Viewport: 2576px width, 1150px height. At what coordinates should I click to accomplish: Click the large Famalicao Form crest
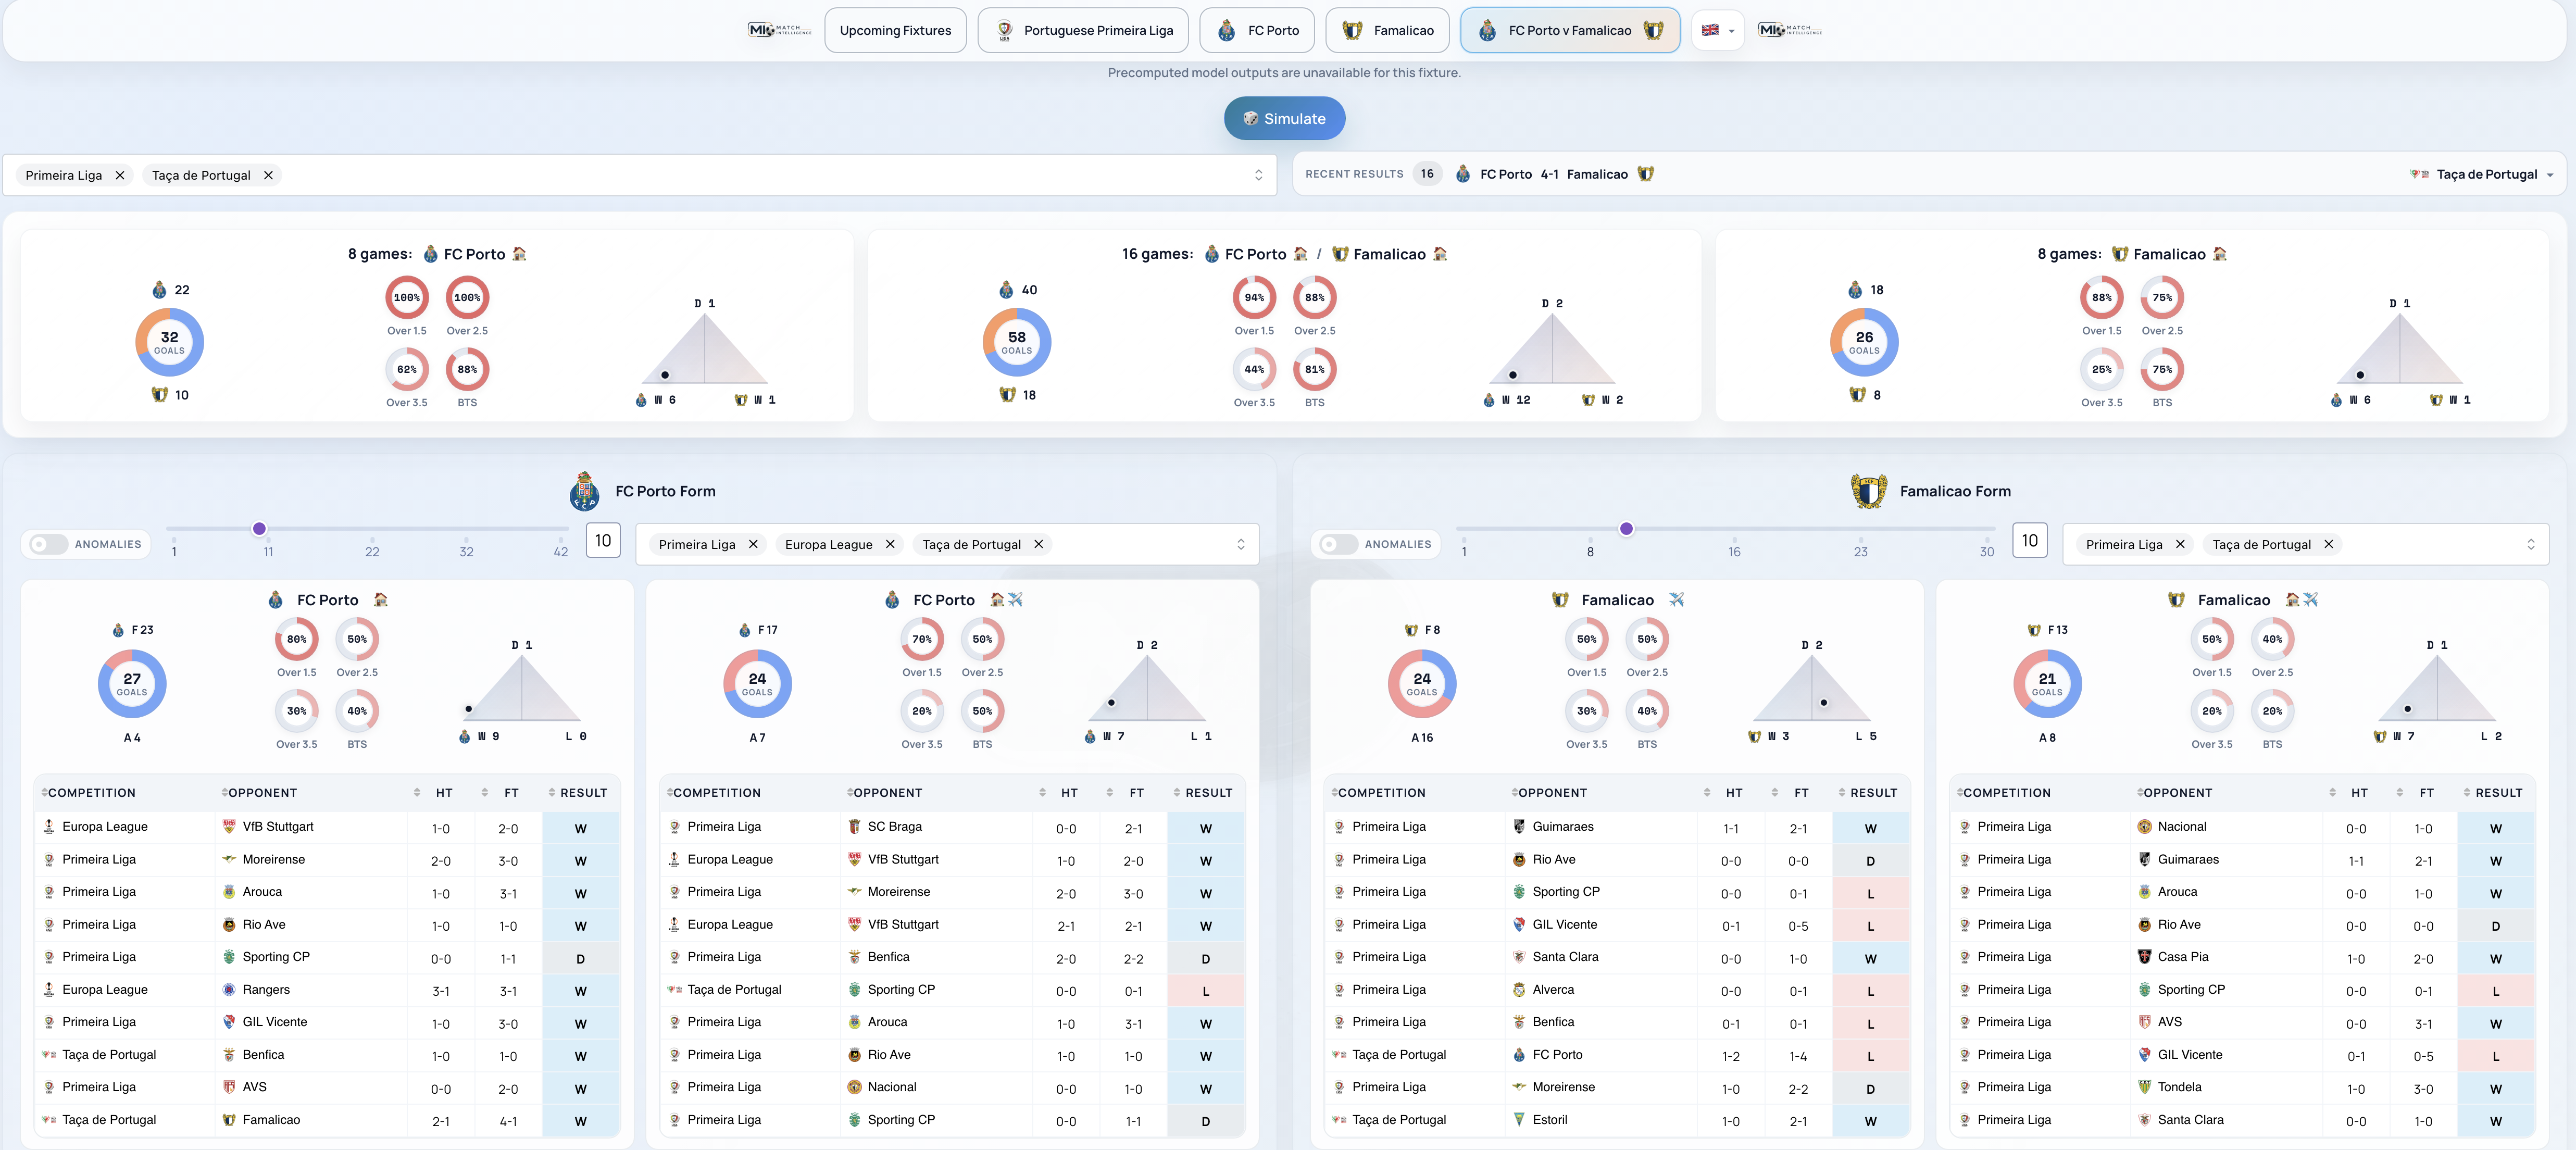(x=1868, y=491)
